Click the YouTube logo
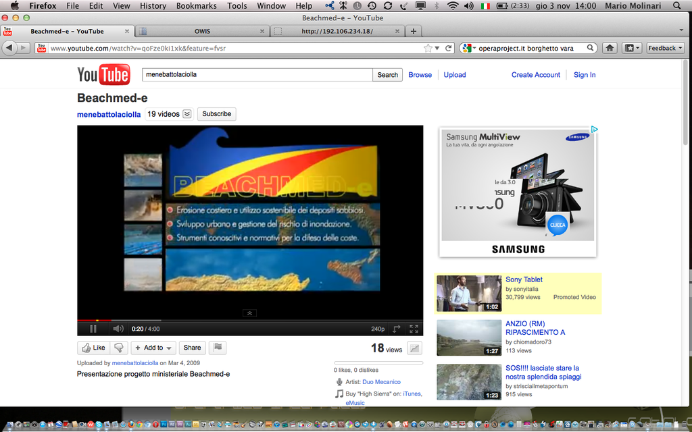The image size is (692, 432). pyautogui.click(x=103, y=75)
